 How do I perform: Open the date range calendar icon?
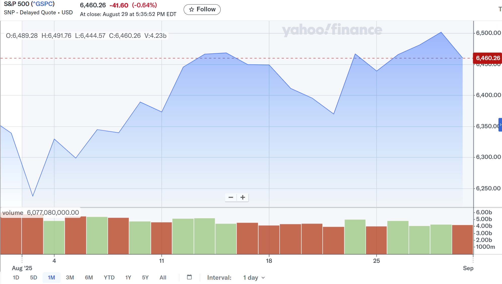pos(189,277)
